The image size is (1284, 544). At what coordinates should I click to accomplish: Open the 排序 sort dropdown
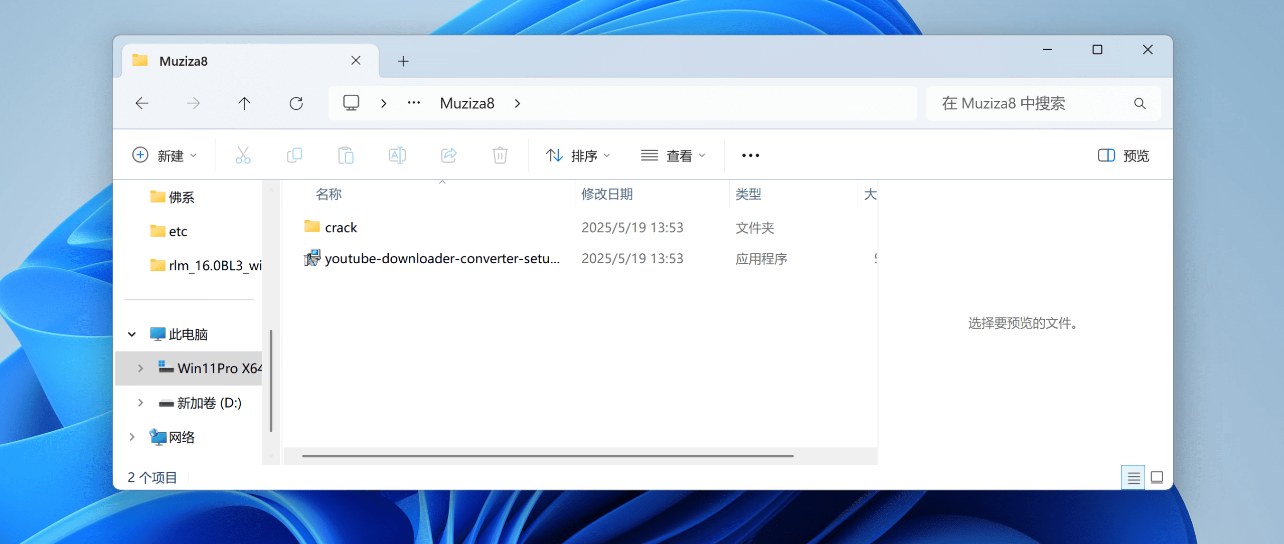tap(578, 155)
